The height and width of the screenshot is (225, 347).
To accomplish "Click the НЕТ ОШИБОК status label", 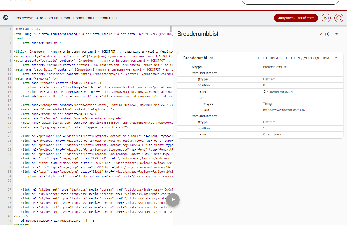I will (270, 58).
